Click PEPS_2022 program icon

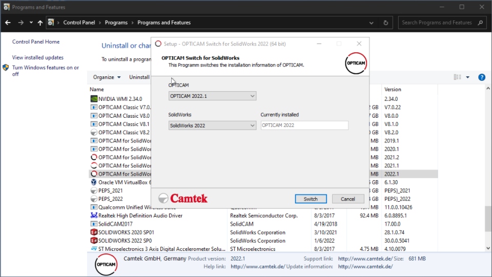[94, 199]
